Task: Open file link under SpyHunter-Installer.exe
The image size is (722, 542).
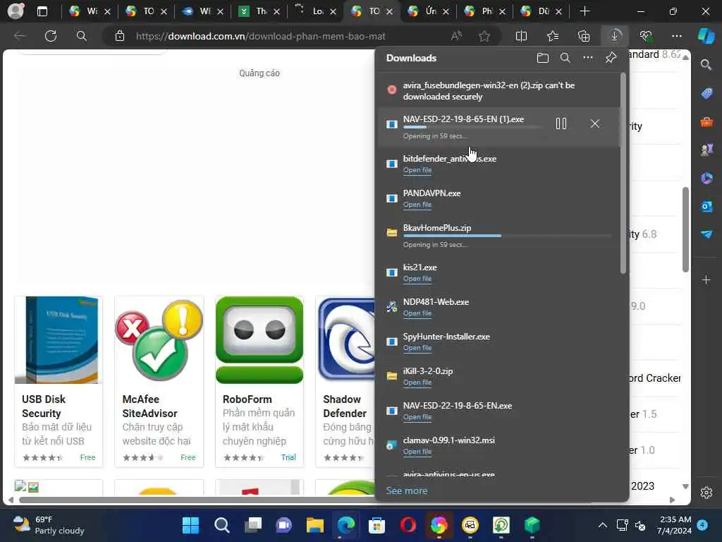Action: 417,348
